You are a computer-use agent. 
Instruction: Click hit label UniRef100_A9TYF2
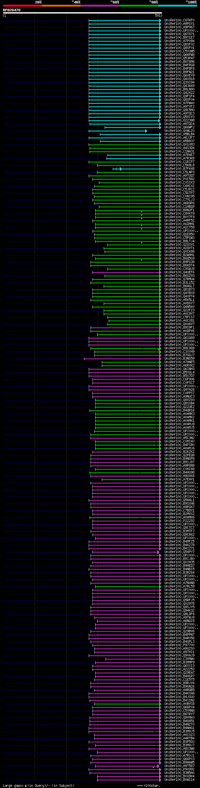[x=179, y=106]
